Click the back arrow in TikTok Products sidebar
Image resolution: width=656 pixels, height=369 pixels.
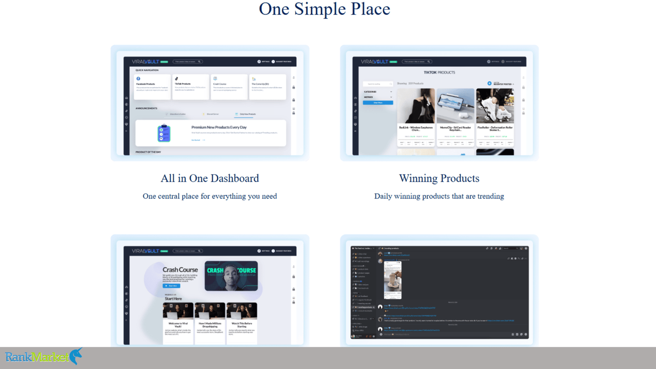pos(355,131)
